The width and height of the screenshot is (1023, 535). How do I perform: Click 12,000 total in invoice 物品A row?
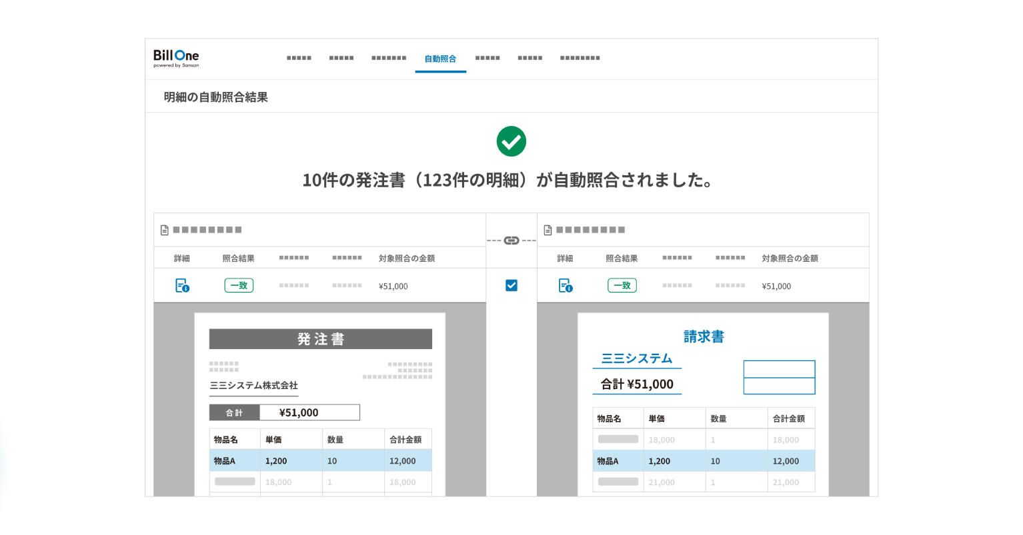(x=786, y=461)
